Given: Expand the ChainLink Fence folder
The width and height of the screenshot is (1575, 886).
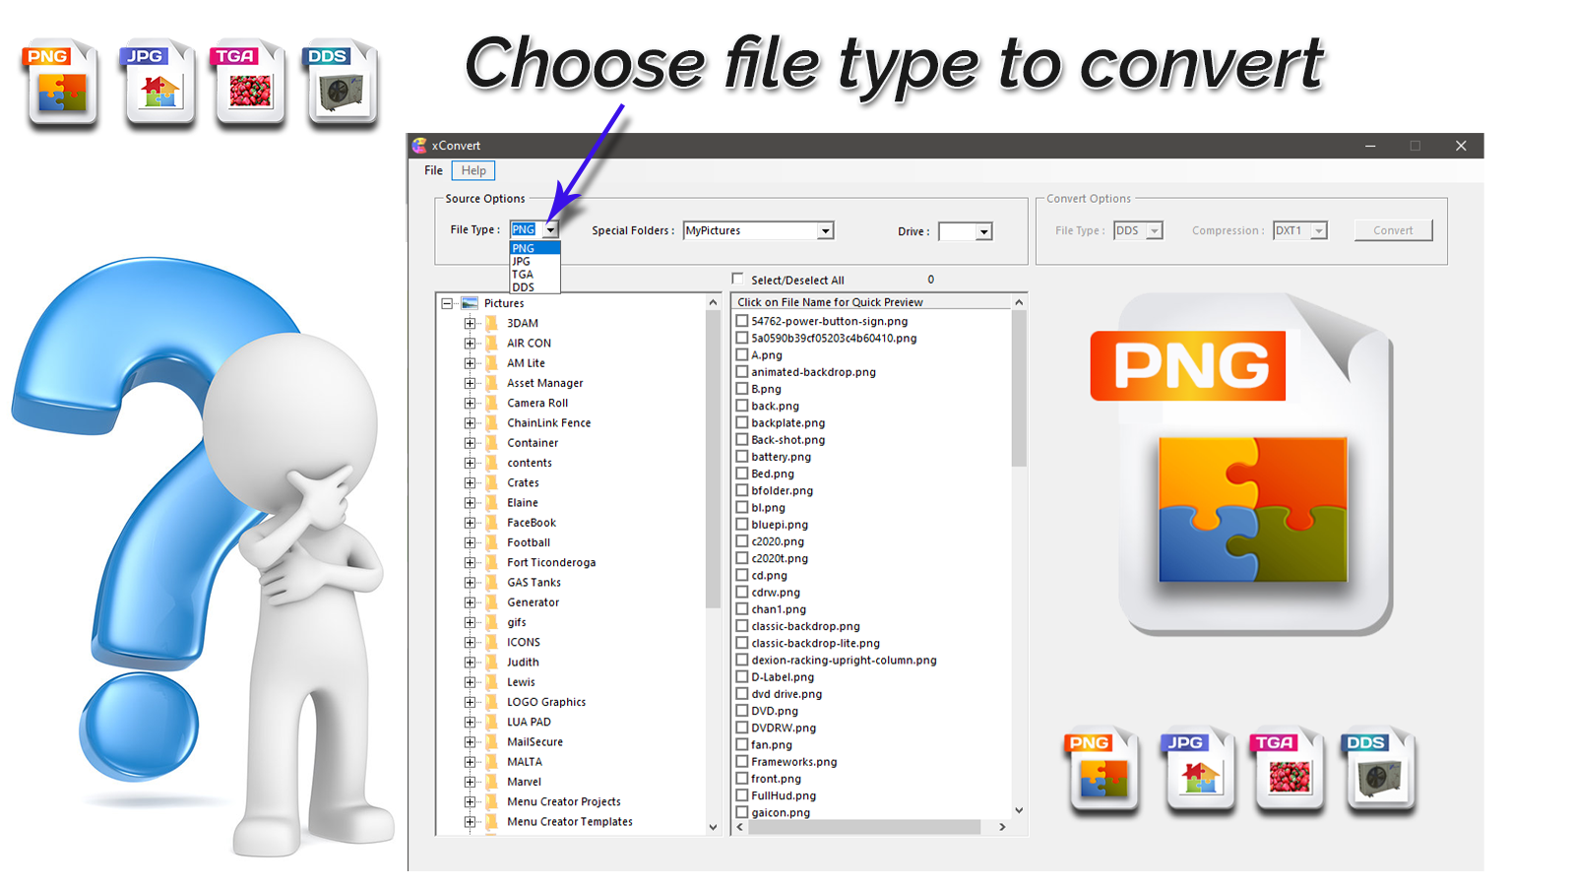Looking at the screenshot, I should [x=470, y=422].
